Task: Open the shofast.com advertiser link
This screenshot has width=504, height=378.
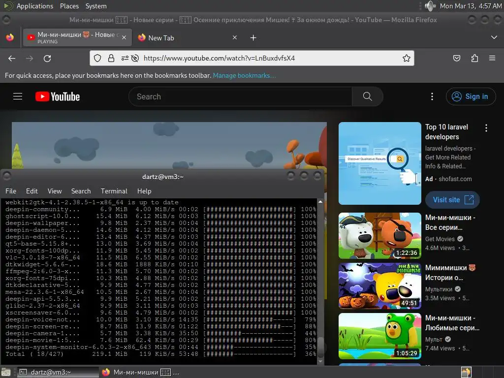Action: tap(455, 179)
